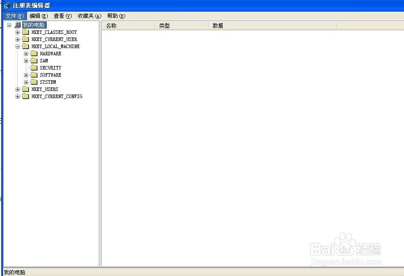Viewport: 404px width, 276px height.
Task: Click the HKEY_CLASSES_ROOT folder icon
Action: [25, 32]
